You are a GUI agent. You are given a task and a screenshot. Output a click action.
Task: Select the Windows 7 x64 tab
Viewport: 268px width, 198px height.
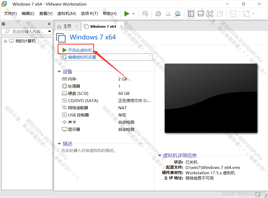point(103,26)
